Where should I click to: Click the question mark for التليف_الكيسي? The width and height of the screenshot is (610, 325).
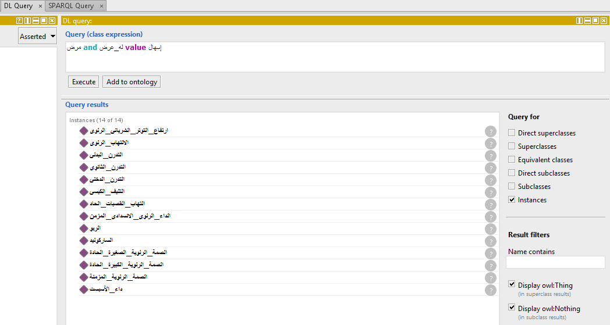pyautogui.click(x=490, y=192)
